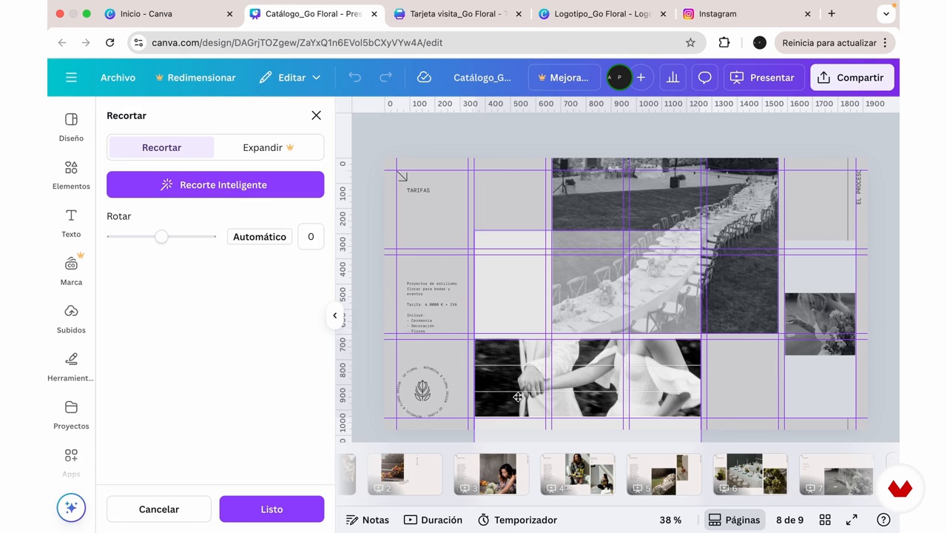Open the main hamburger menu
Screen dimensions: 947x533
point(71,78)
